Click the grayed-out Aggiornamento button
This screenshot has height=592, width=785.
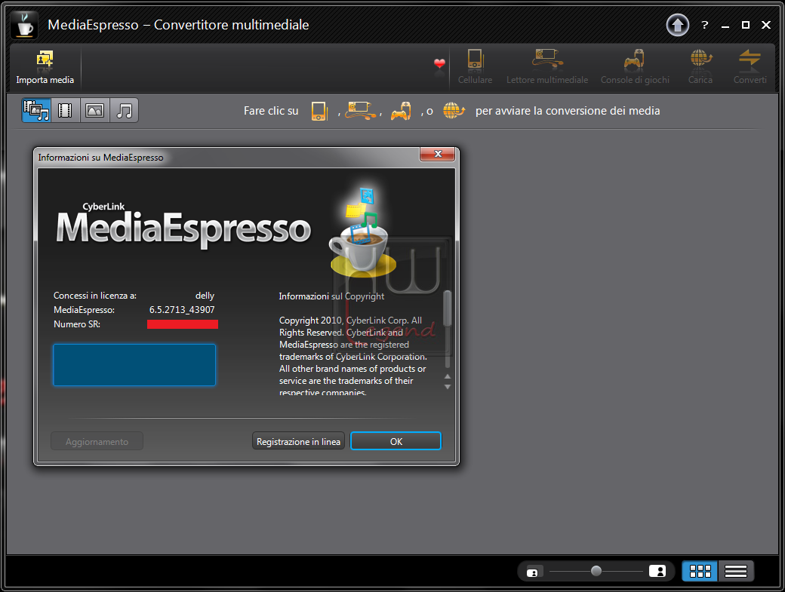(x=97, y=441)
